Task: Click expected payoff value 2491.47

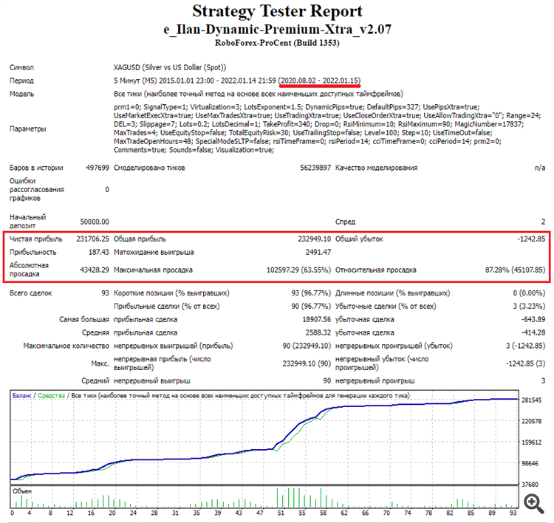Action: (318, 253)
